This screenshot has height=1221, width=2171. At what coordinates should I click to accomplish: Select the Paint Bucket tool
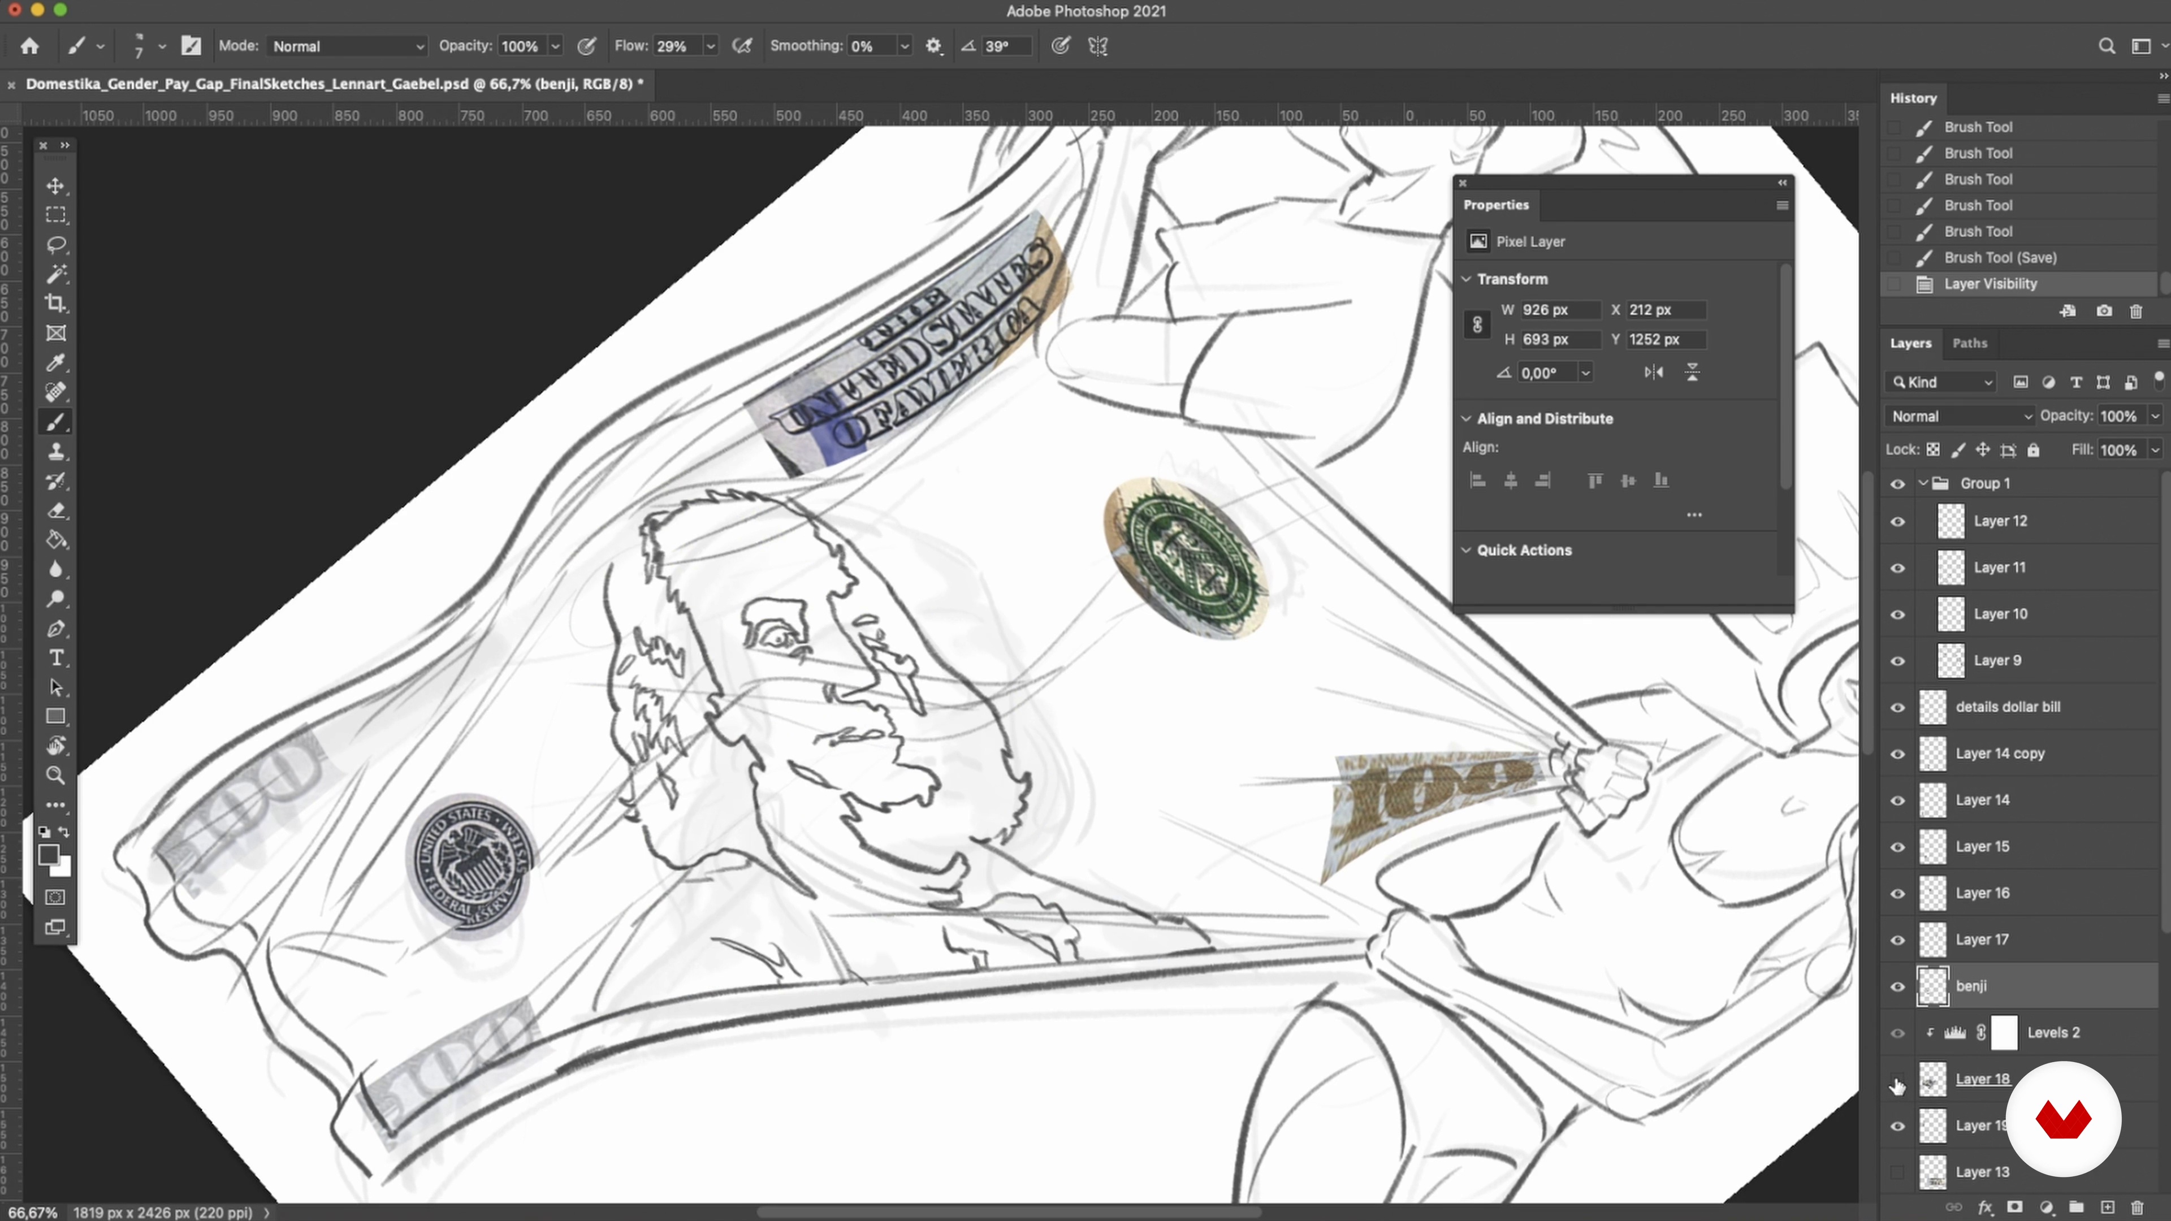(x=55, y=540)
